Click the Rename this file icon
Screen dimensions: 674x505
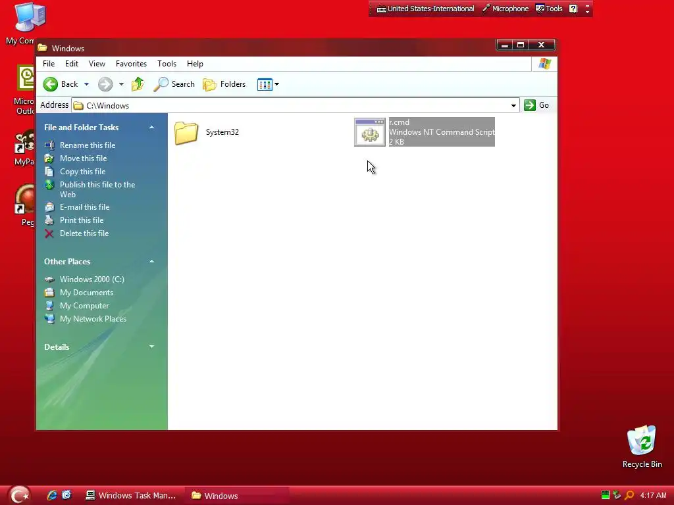(x=49, y=145)
